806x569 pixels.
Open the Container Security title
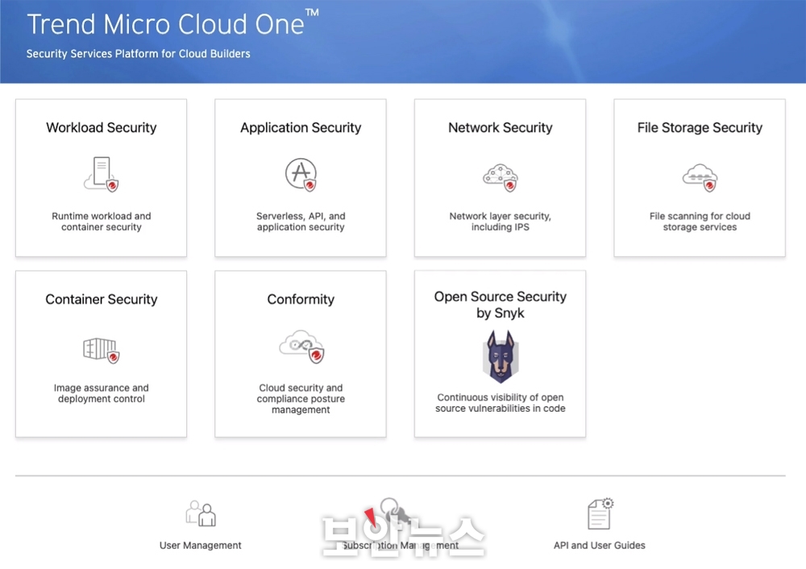102,299
